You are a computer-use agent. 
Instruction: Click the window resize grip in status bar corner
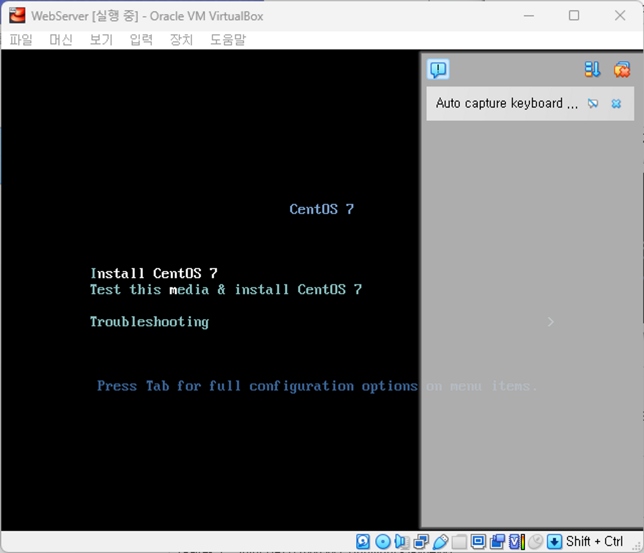(x=636, y=545)
